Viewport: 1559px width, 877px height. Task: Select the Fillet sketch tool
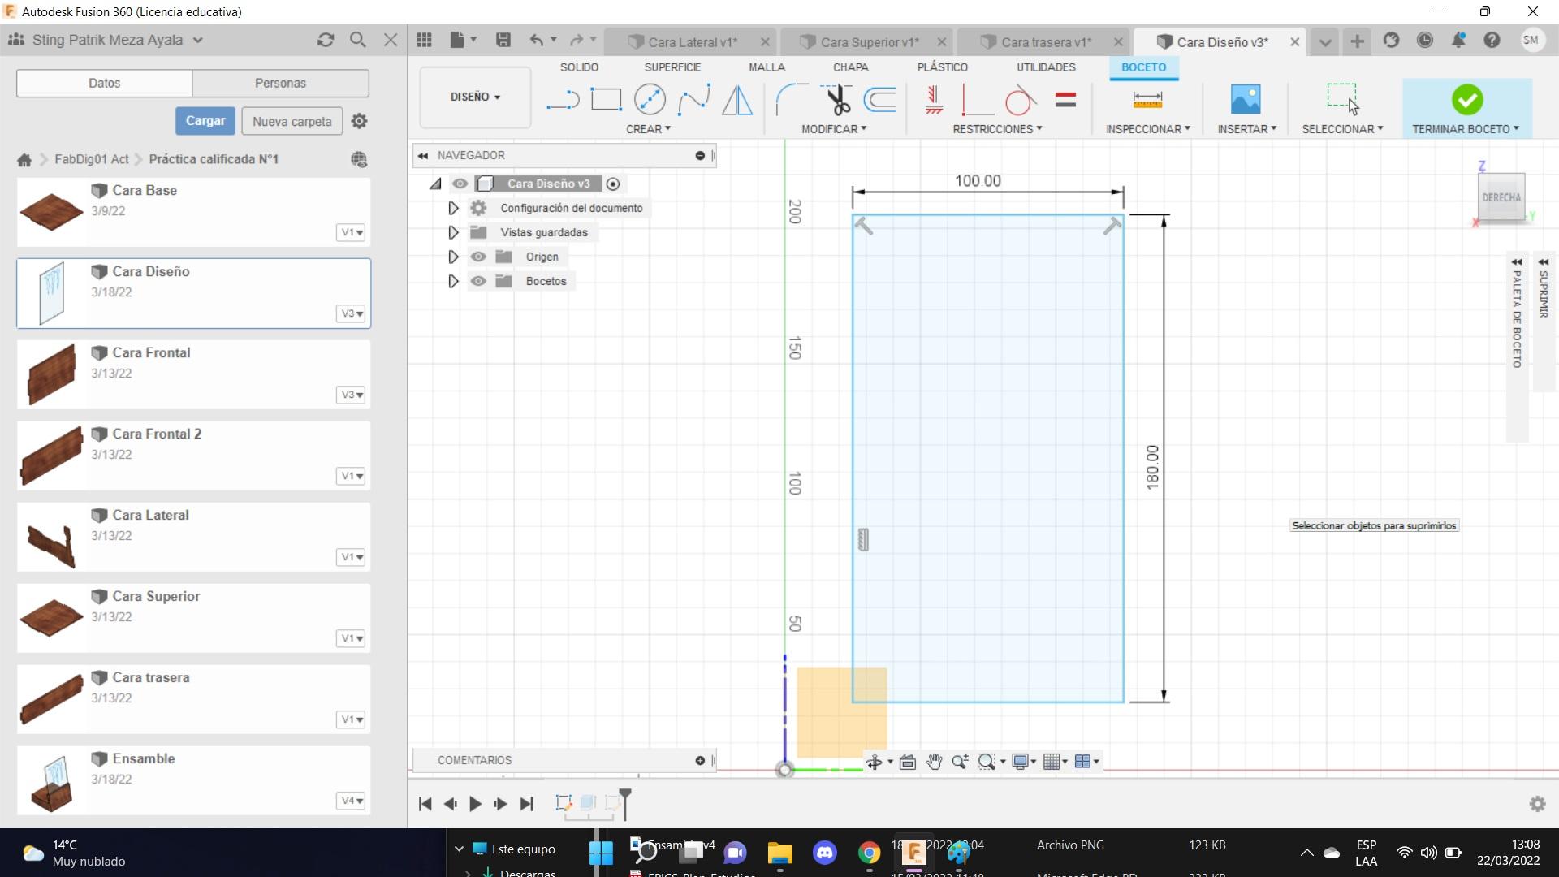point(791,100)
